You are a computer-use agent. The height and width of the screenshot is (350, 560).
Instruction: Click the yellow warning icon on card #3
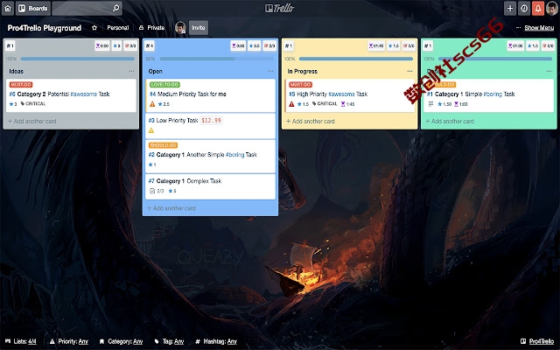[151, 130]
